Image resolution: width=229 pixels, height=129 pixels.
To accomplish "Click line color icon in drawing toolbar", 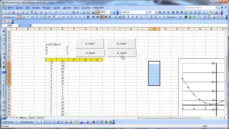I will (82, 122).
